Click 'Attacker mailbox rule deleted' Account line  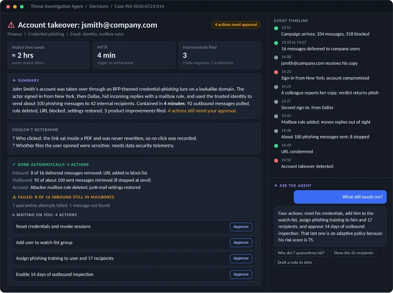tap(76, 188)
